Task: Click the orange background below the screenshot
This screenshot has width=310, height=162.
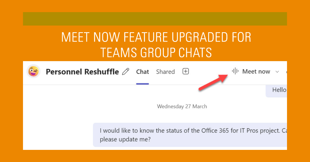Action: tap(155, 156)
